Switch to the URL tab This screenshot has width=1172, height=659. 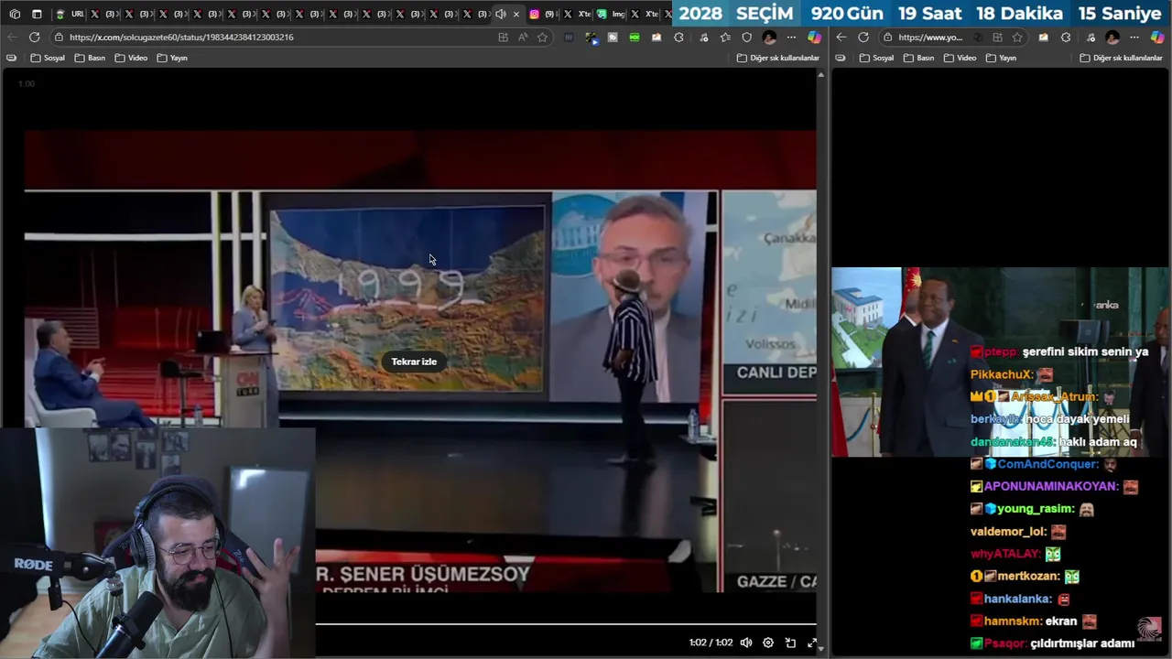click(70, 14)
